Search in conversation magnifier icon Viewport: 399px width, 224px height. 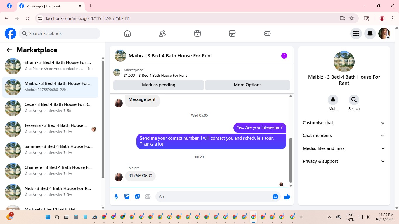pos(354,100)
